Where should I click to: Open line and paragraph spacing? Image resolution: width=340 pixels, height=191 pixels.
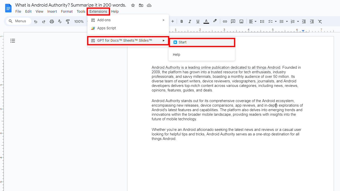262,21
